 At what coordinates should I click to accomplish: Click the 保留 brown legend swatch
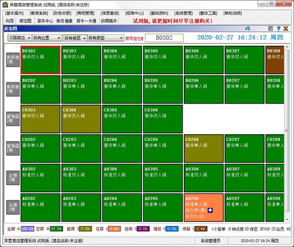[201, 229]
